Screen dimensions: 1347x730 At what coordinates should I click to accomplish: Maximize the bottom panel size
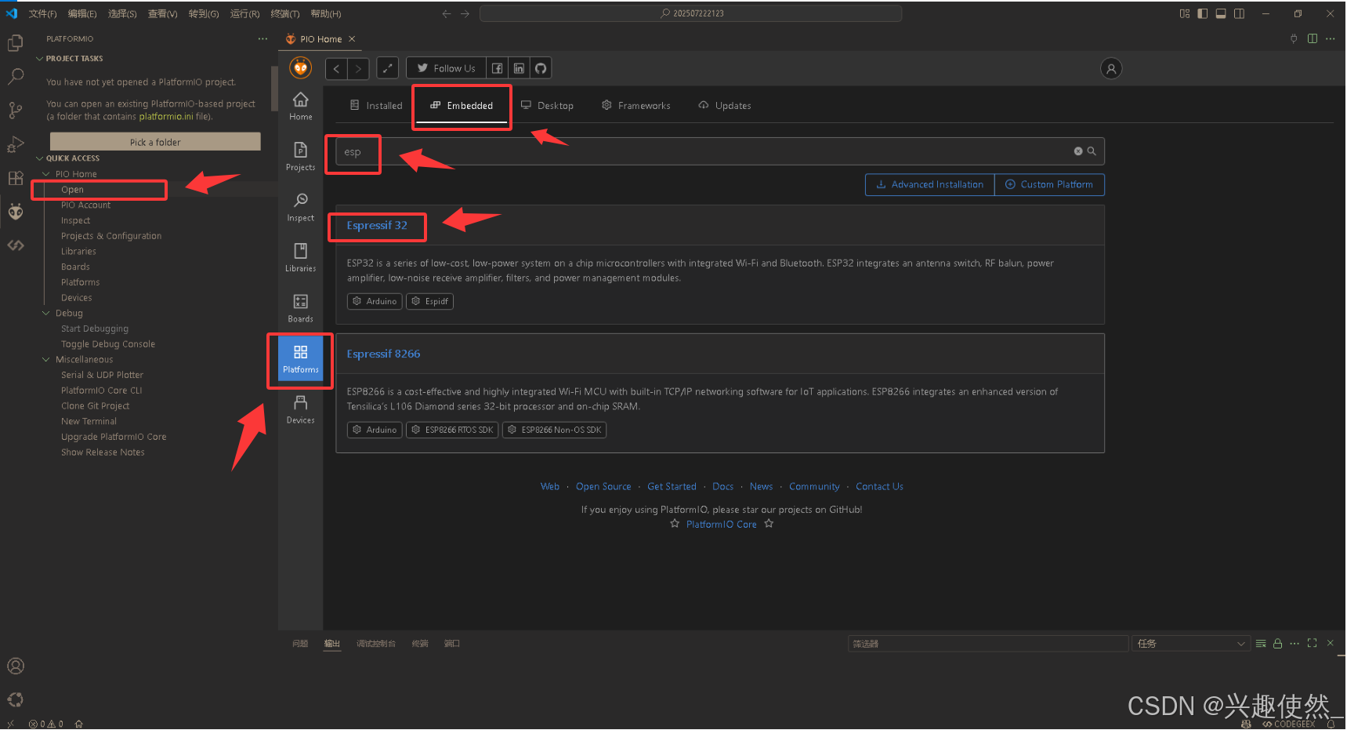tap(1313, 644)
